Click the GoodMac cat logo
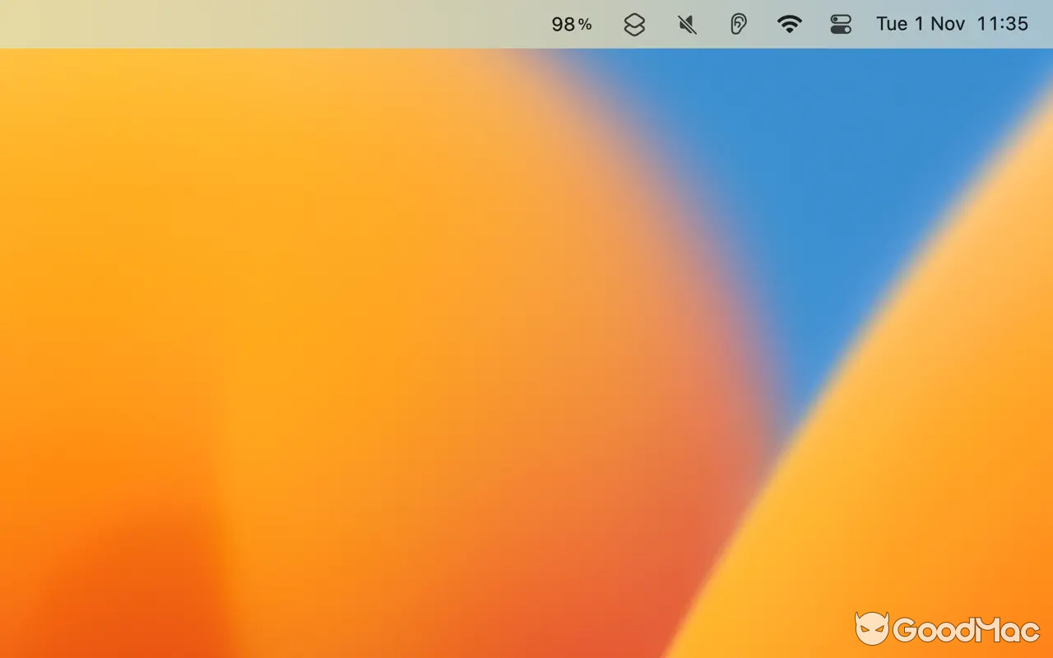The height and width of the screenshot is (658, 1053). 874,630
